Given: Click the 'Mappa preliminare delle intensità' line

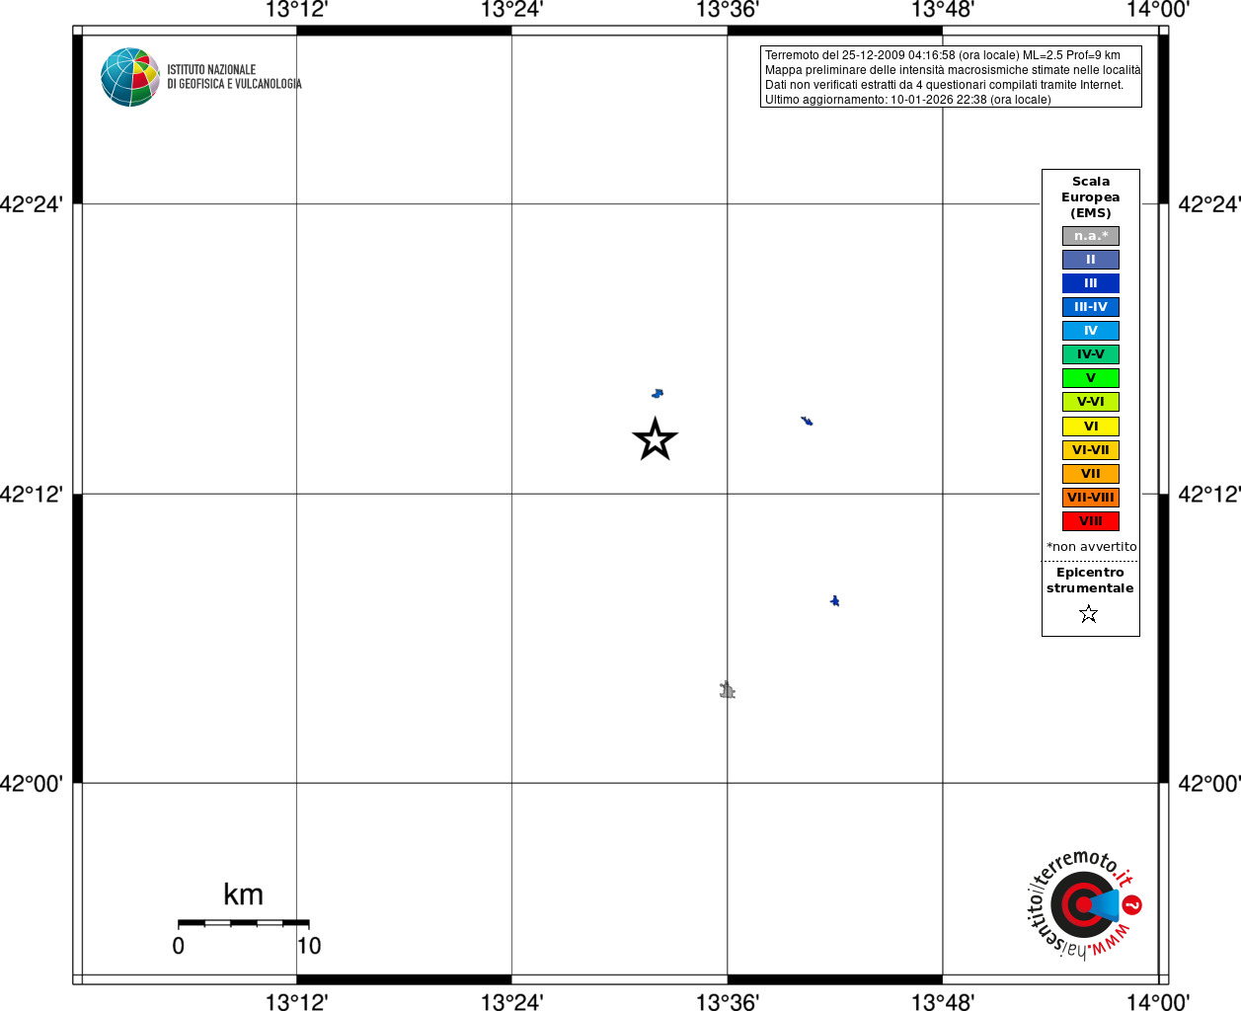Looking at the screenshot, I should 953,70.
